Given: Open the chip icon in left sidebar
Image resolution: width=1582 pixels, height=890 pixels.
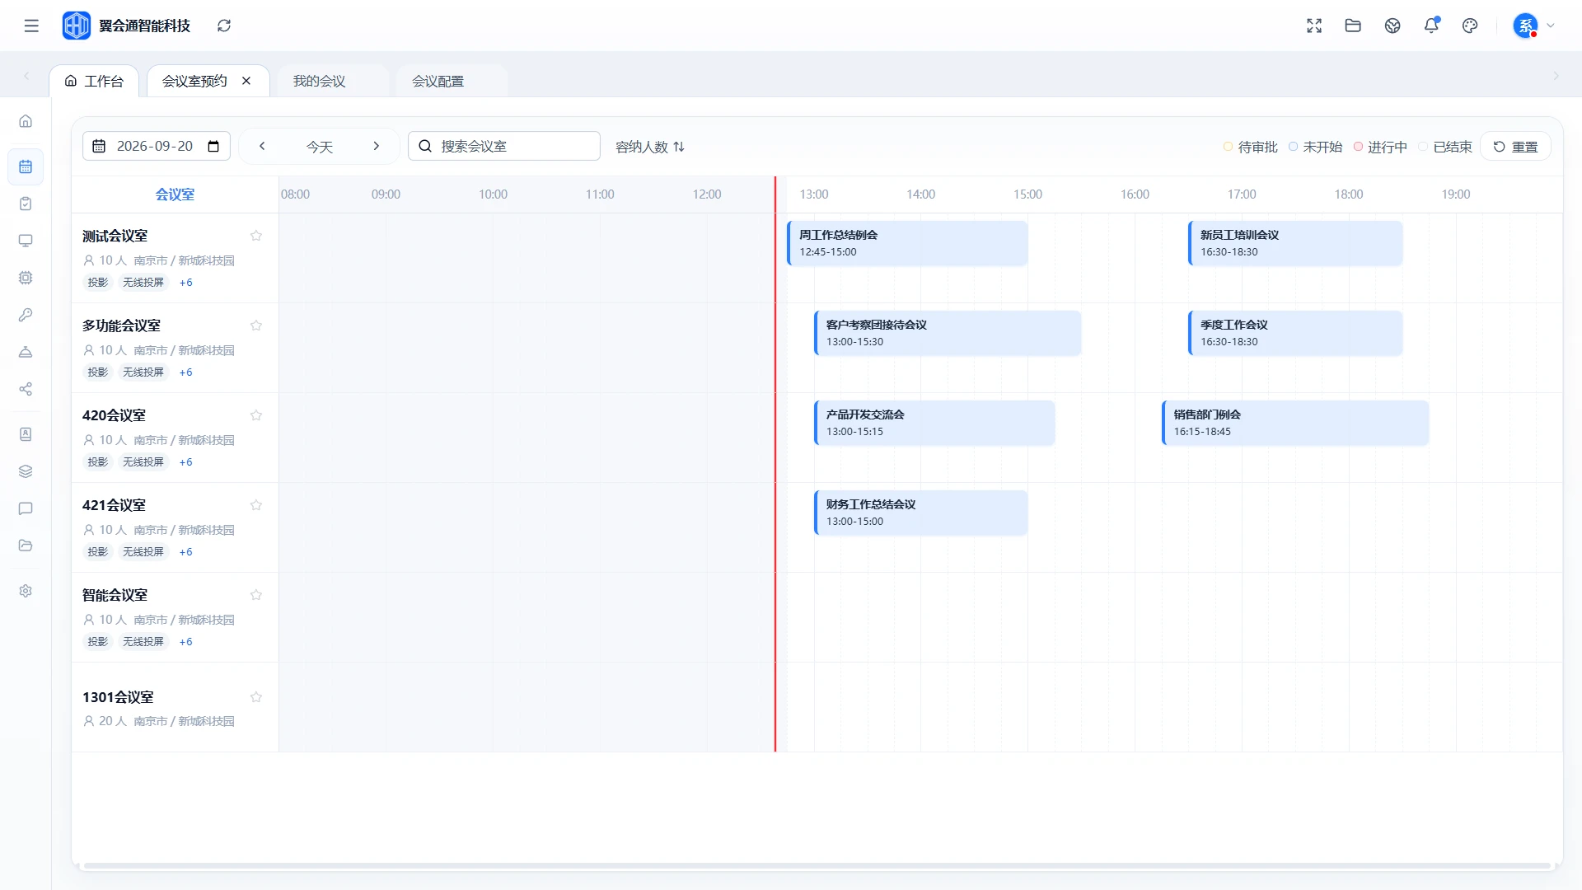Looking at the screenshot, I should 26,278.
